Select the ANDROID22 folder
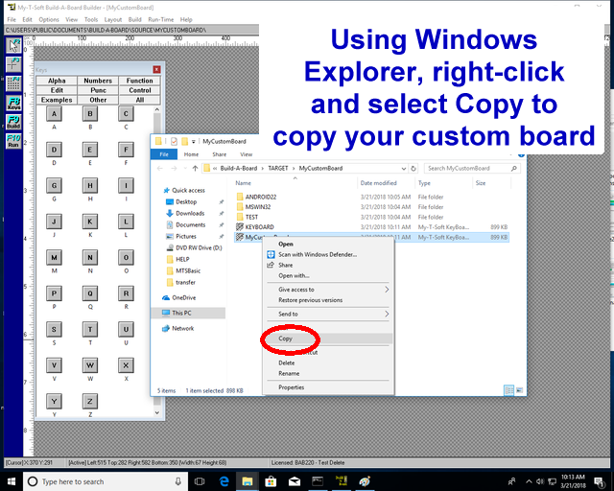Screen dimensions: 614x491 click(x=259, y=196)
